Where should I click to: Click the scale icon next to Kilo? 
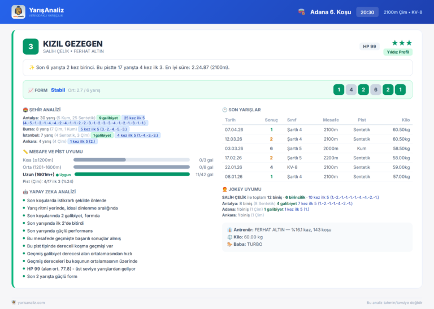point(229,237)
